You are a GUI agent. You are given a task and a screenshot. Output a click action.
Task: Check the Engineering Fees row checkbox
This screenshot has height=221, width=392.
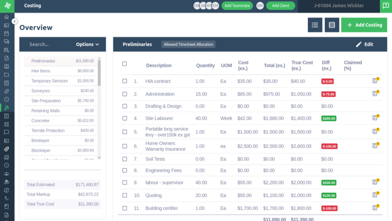[x=125, y=170]
